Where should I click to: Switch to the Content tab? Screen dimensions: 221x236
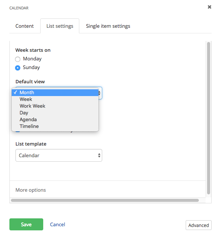click(24, 26)
